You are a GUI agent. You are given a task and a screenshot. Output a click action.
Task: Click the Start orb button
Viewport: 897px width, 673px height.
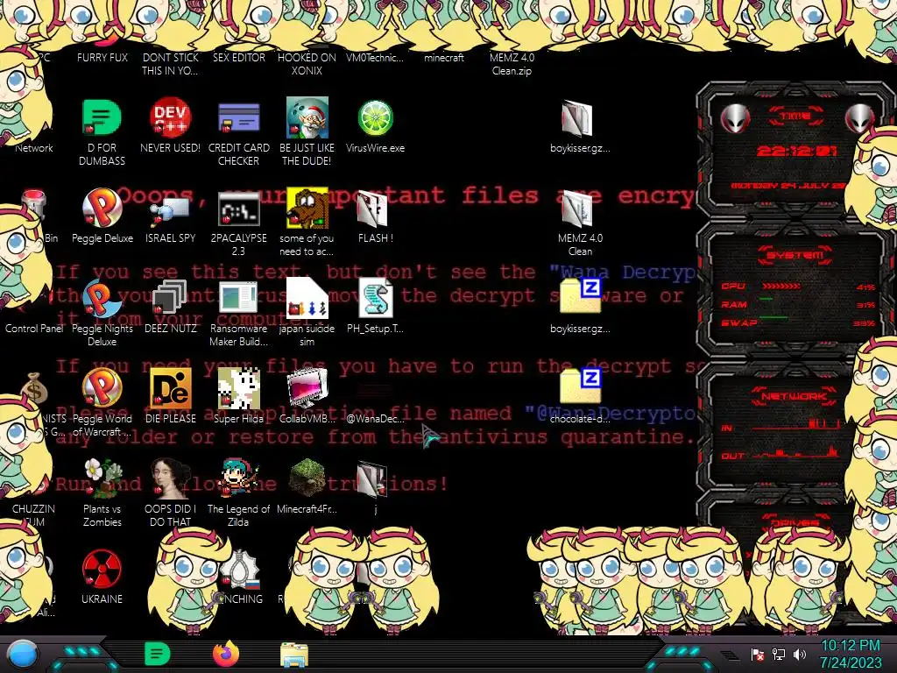click(24, 654)
